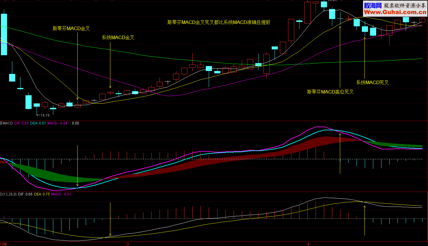Click the "18年" date axis marker
Screen dimensions: 428x246
pyautogui.click(x=4, y=244)
